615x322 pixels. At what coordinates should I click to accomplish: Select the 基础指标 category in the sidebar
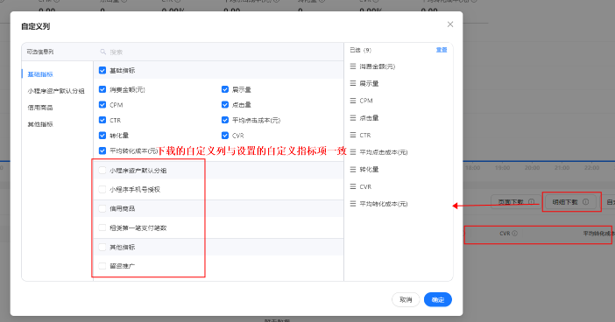[40, 74]
